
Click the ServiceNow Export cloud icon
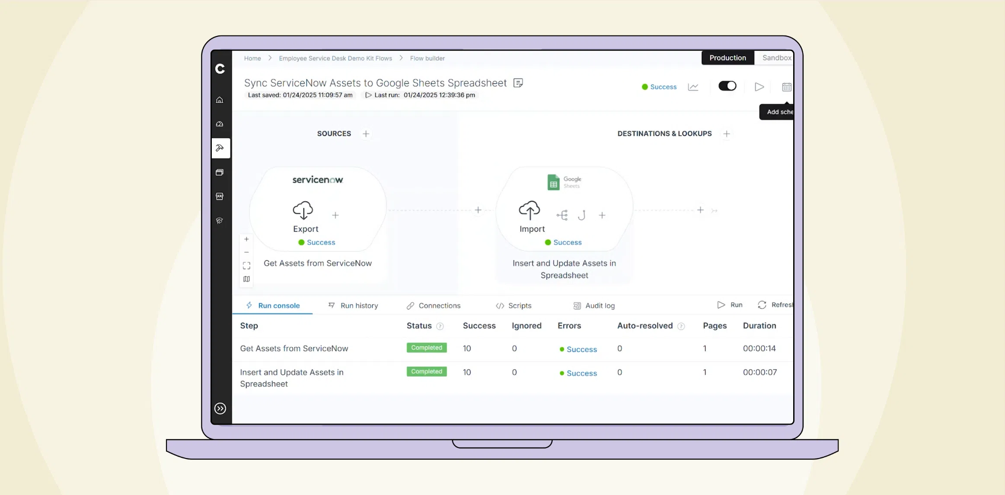tap(303, 210)
